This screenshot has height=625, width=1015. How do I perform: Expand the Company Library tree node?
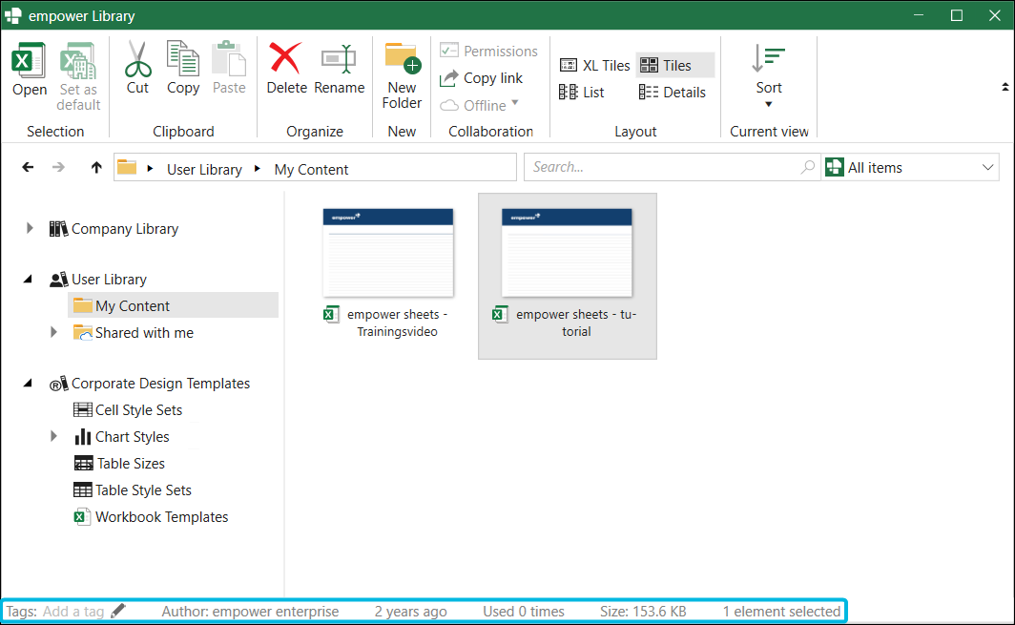tap(30, 228)
